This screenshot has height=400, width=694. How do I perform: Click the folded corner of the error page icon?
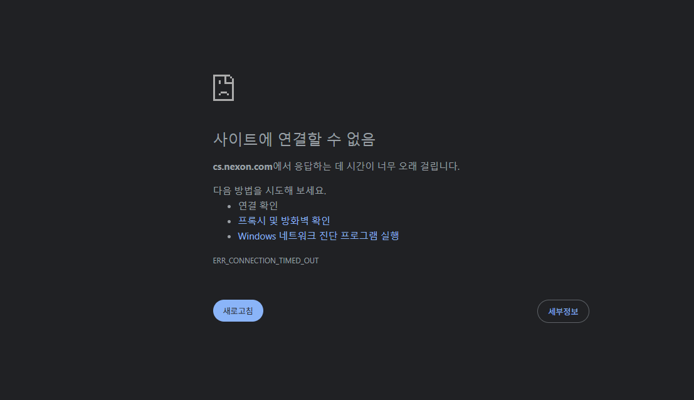click(229, 79)
